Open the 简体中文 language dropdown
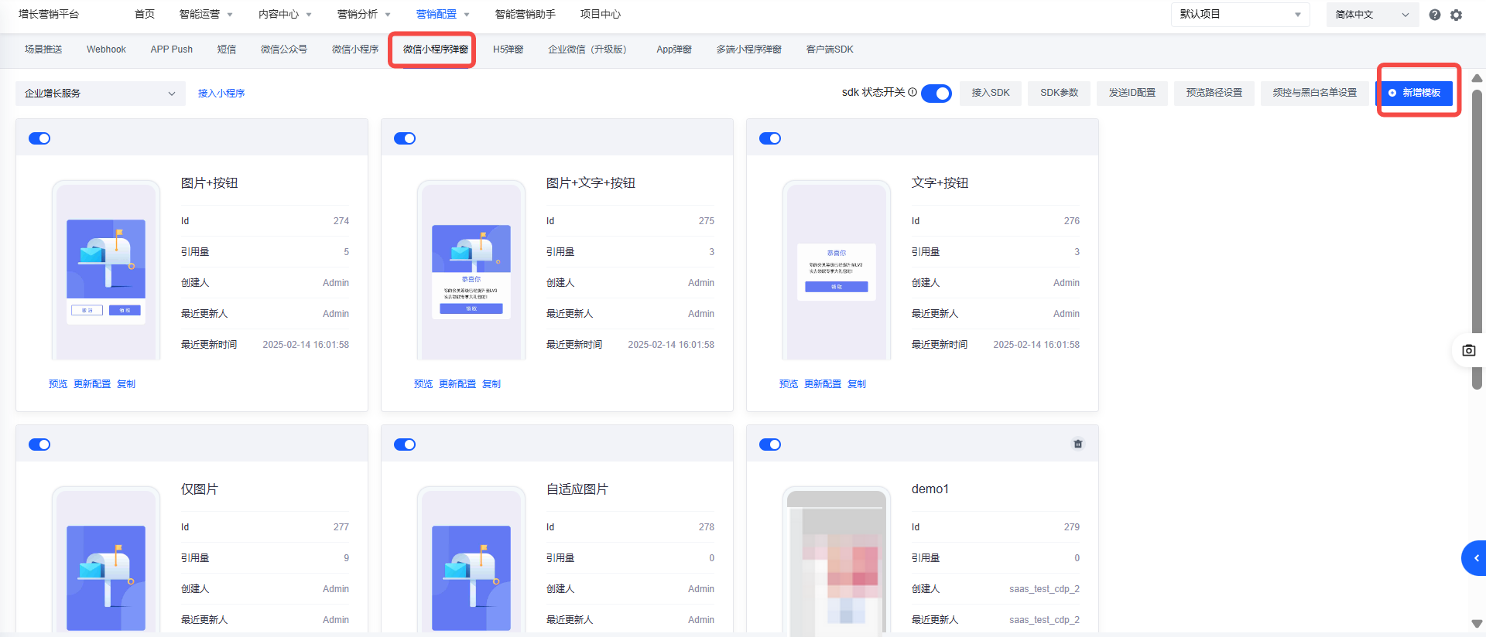The width and height of the screenshot is (1486, 637). click(1371, 15)
